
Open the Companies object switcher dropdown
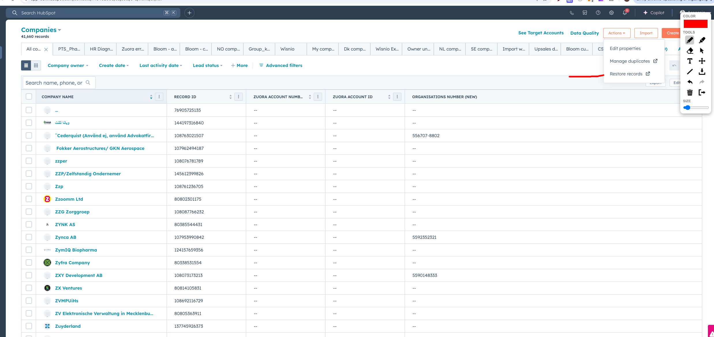pyautogui.click(x=41, y=30)
